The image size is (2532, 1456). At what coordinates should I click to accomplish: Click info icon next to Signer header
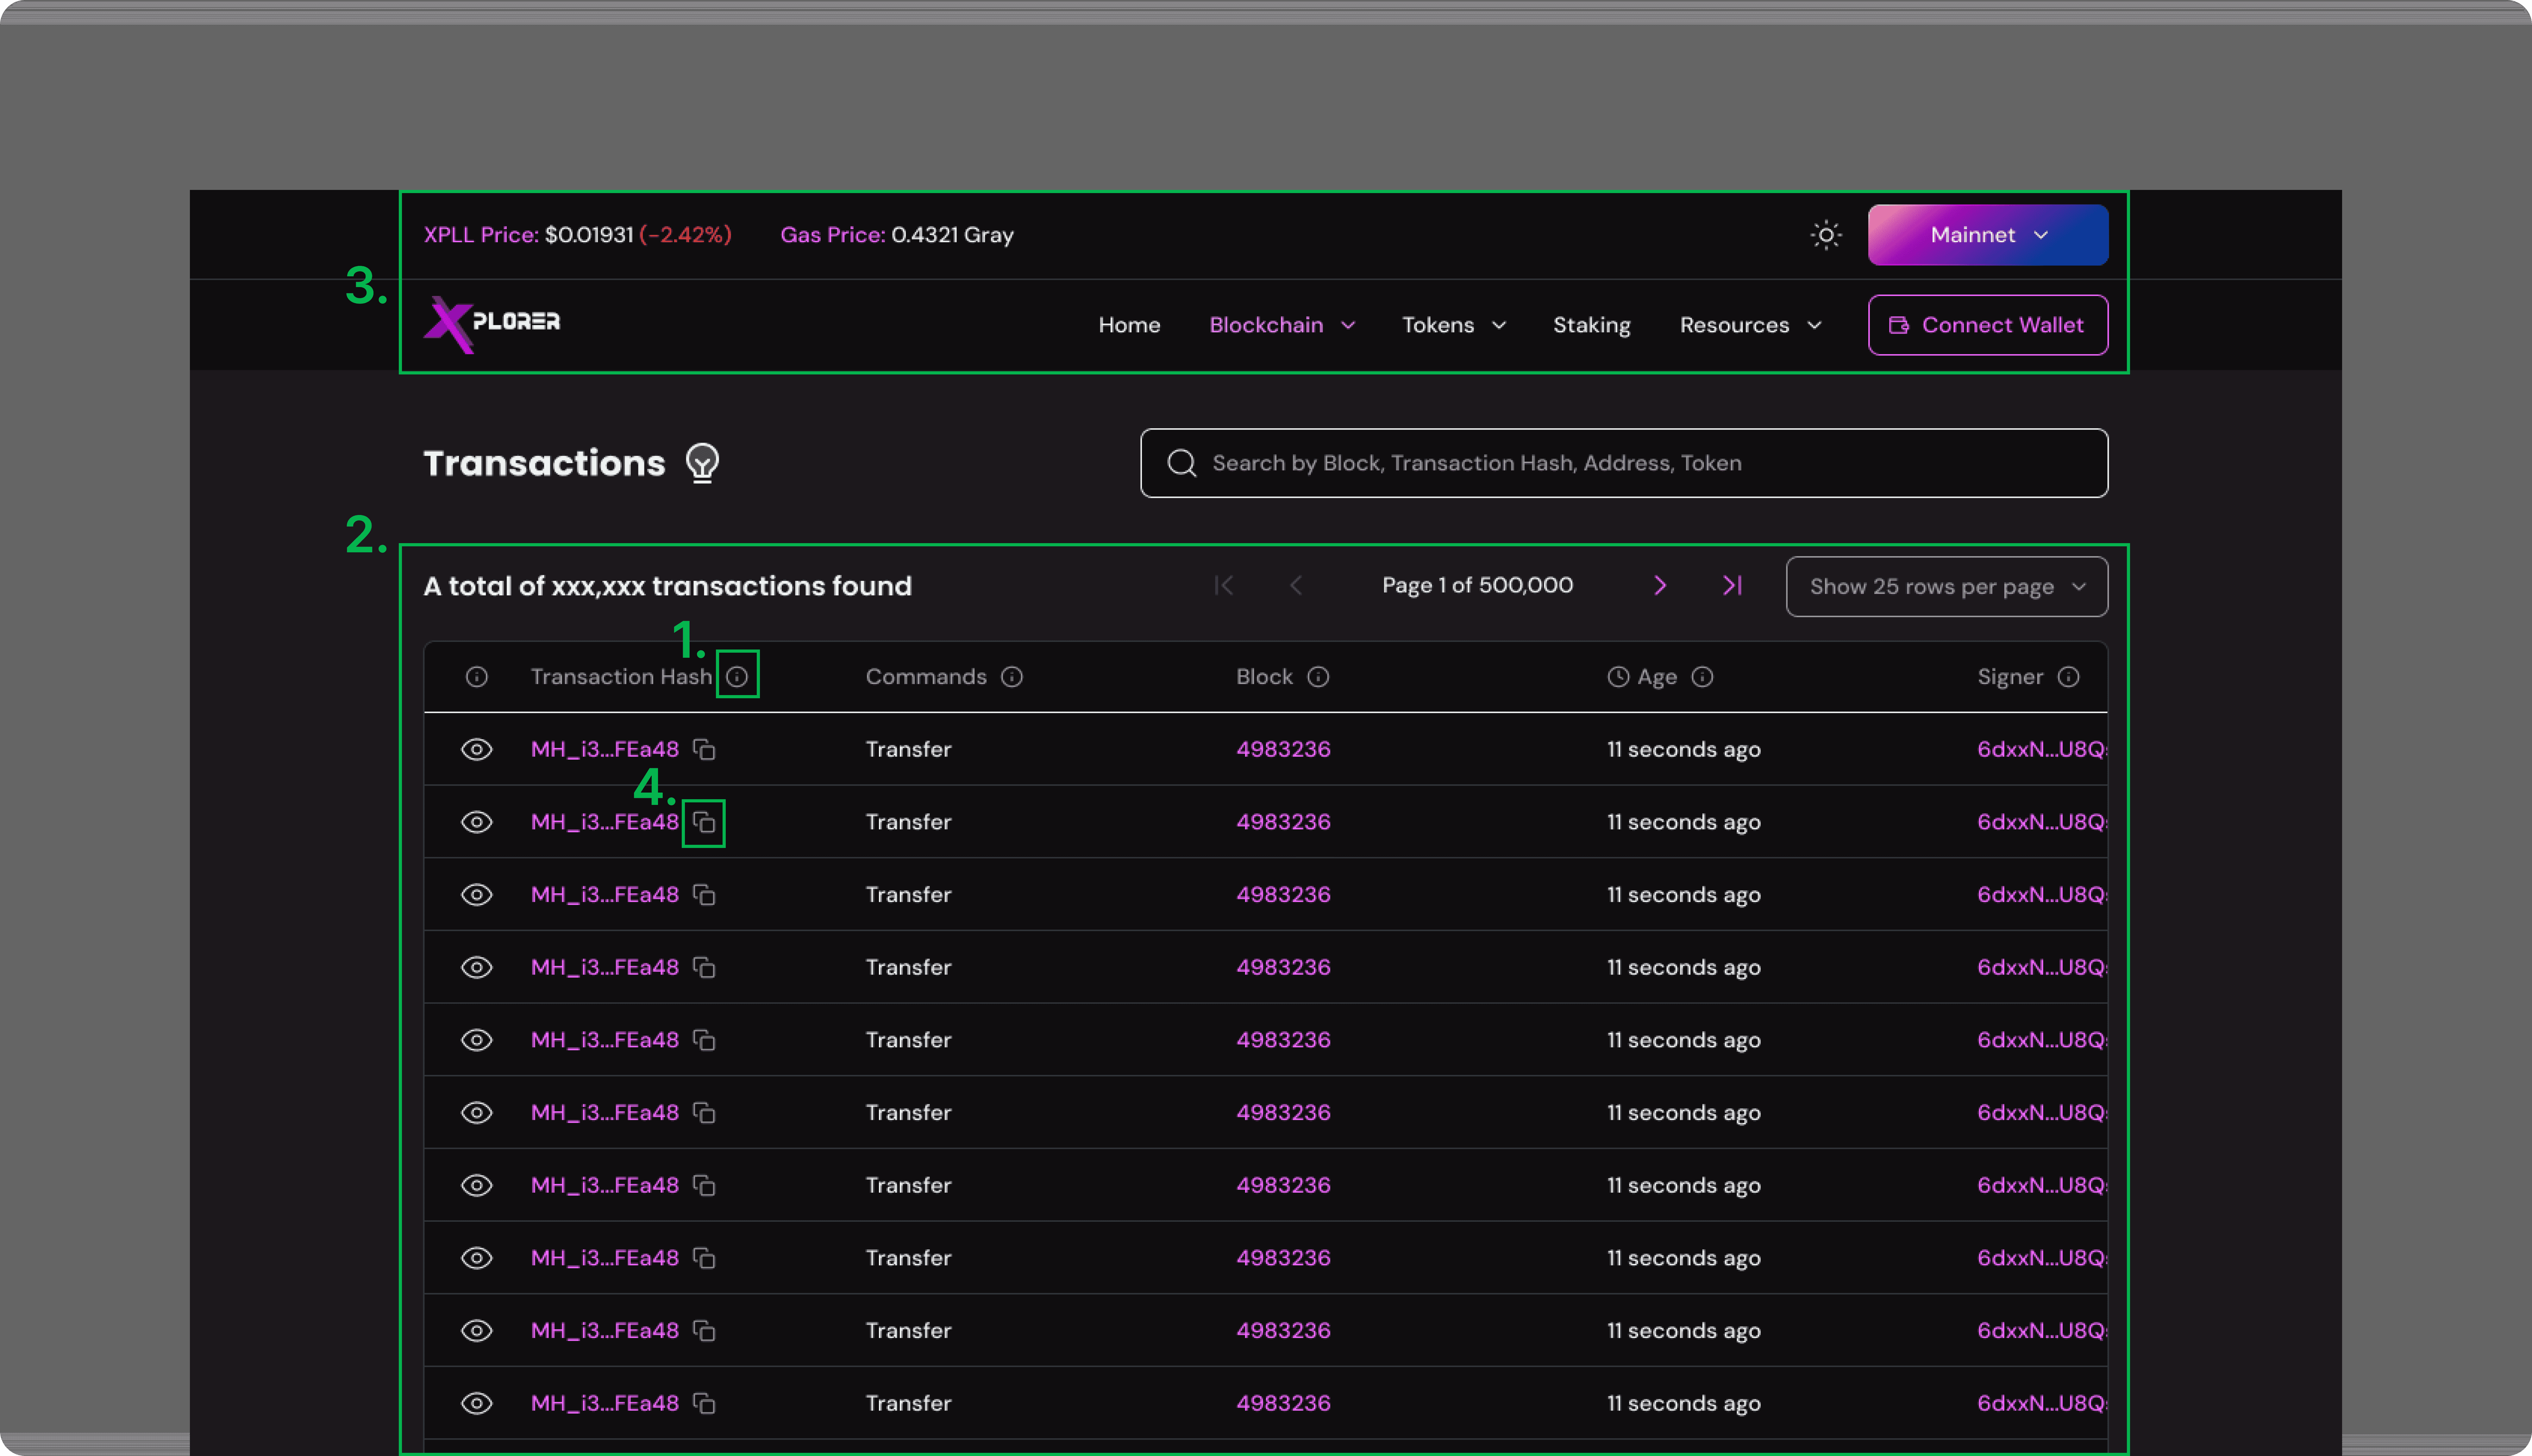pos(2068,677)
